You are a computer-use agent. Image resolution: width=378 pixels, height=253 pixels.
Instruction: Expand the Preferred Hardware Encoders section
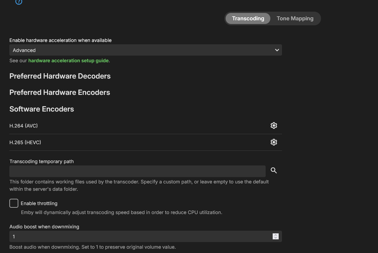coord(60,92)
